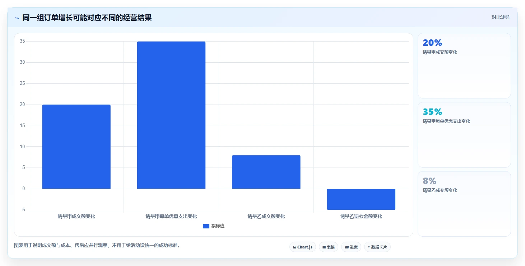
Task: Click the 情景甲成交额变化 caption on the 20% card
Action: [440, 52]
